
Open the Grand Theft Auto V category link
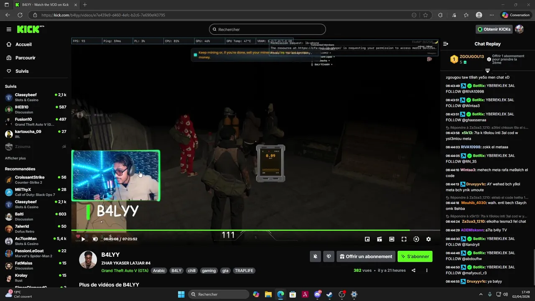coord(125,270)
